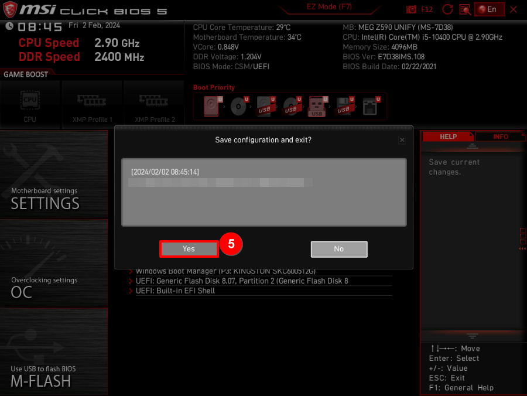The height and width of the screenshot is (396, 527).
Task: Click the CPU Speed 2.90 GHz value
Action: 117,43
